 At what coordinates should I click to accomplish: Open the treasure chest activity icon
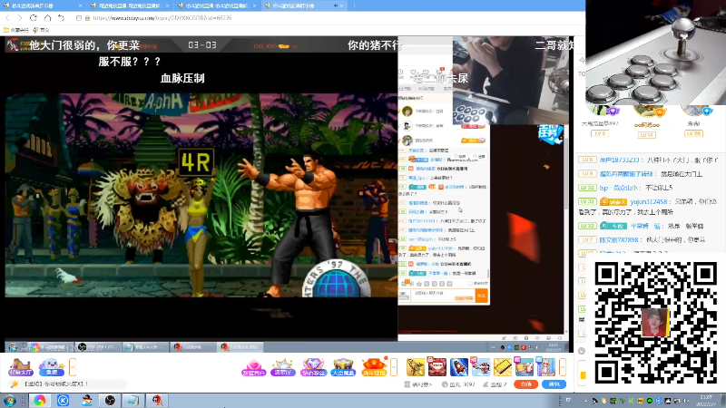[x=343, y=367]
